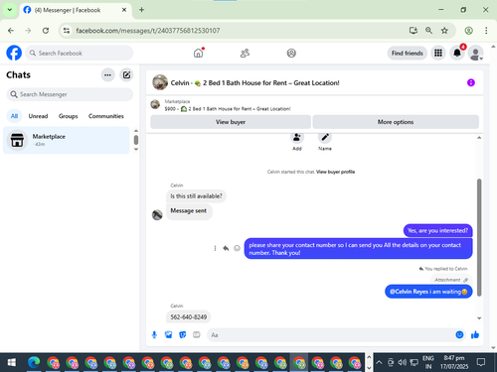Click the Facebook logo icon
The image size is (497, 372).
[14, 53]
